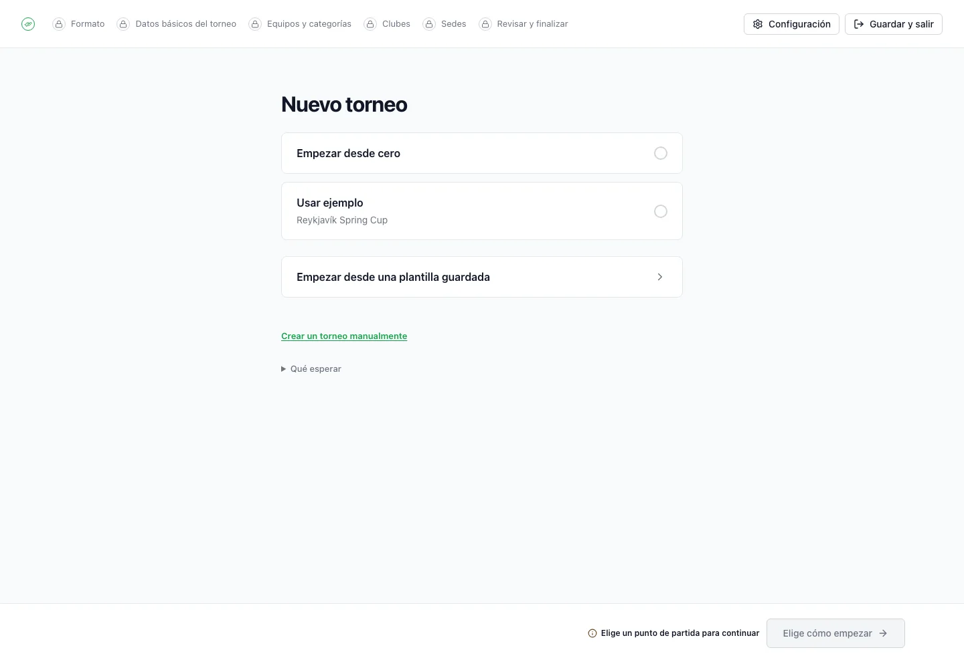The height and width of the screenshot is (662, 964).
Task: Click the lock icon beside Formato
Action: (x=59, y=24)
